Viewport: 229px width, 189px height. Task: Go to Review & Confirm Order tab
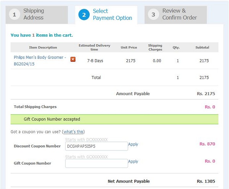(x=176, y=15)
